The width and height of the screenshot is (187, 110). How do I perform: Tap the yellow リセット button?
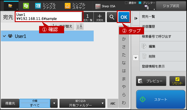pyautogui.click(x=177, y=81)
